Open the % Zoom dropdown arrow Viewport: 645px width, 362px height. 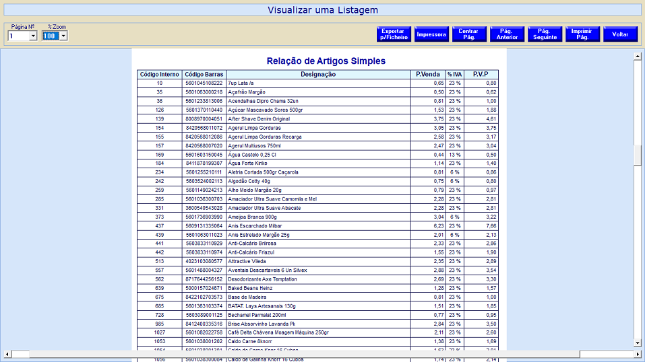point(63,36)
